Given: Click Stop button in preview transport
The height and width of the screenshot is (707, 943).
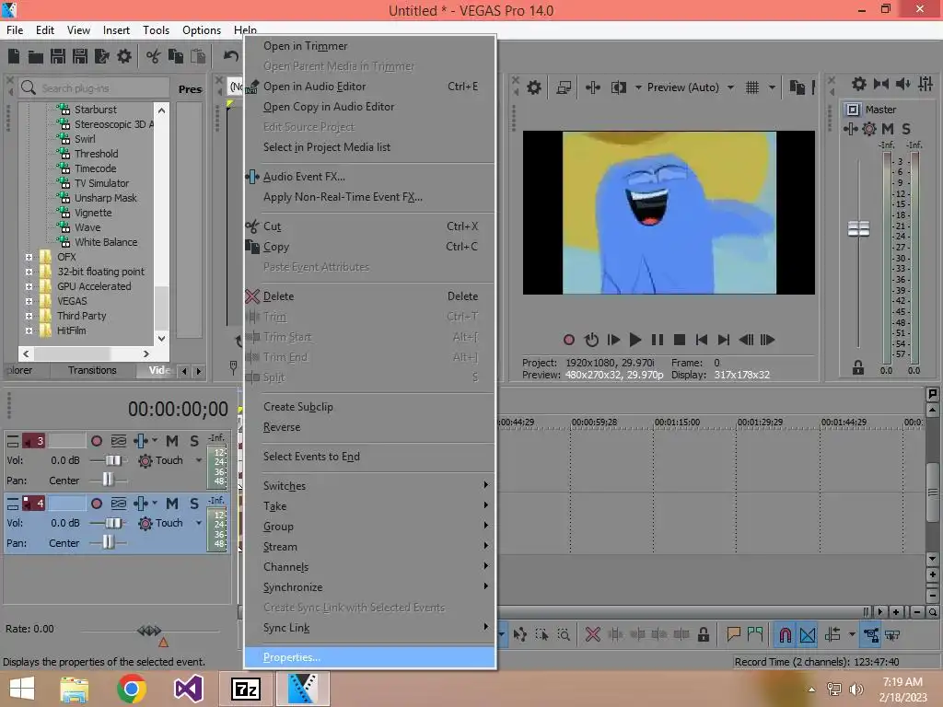Looking at the screenshot, I should pyautogui.click(x=680, y=340).
